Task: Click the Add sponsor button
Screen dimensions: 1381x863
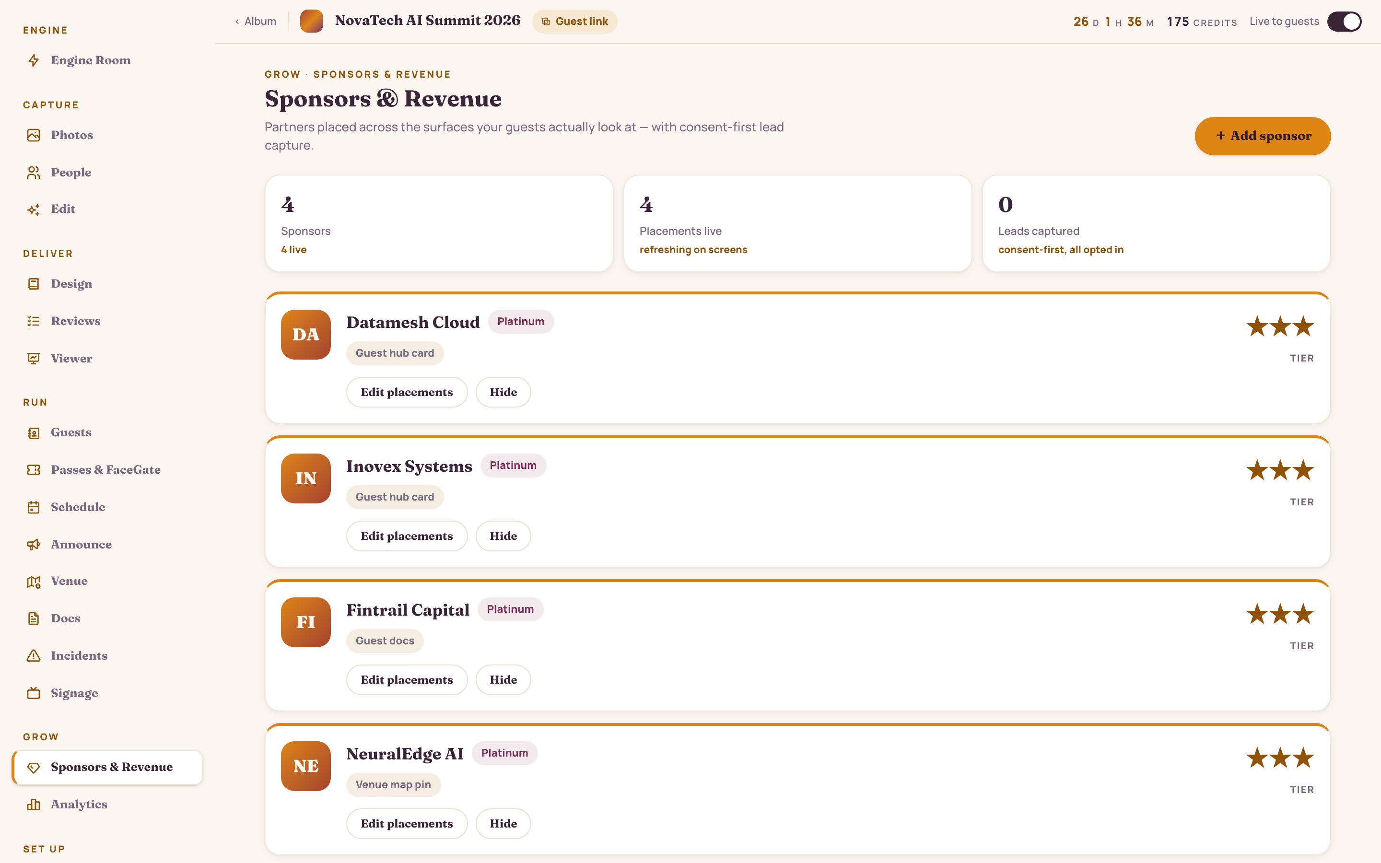Action: click(1263, 136)
